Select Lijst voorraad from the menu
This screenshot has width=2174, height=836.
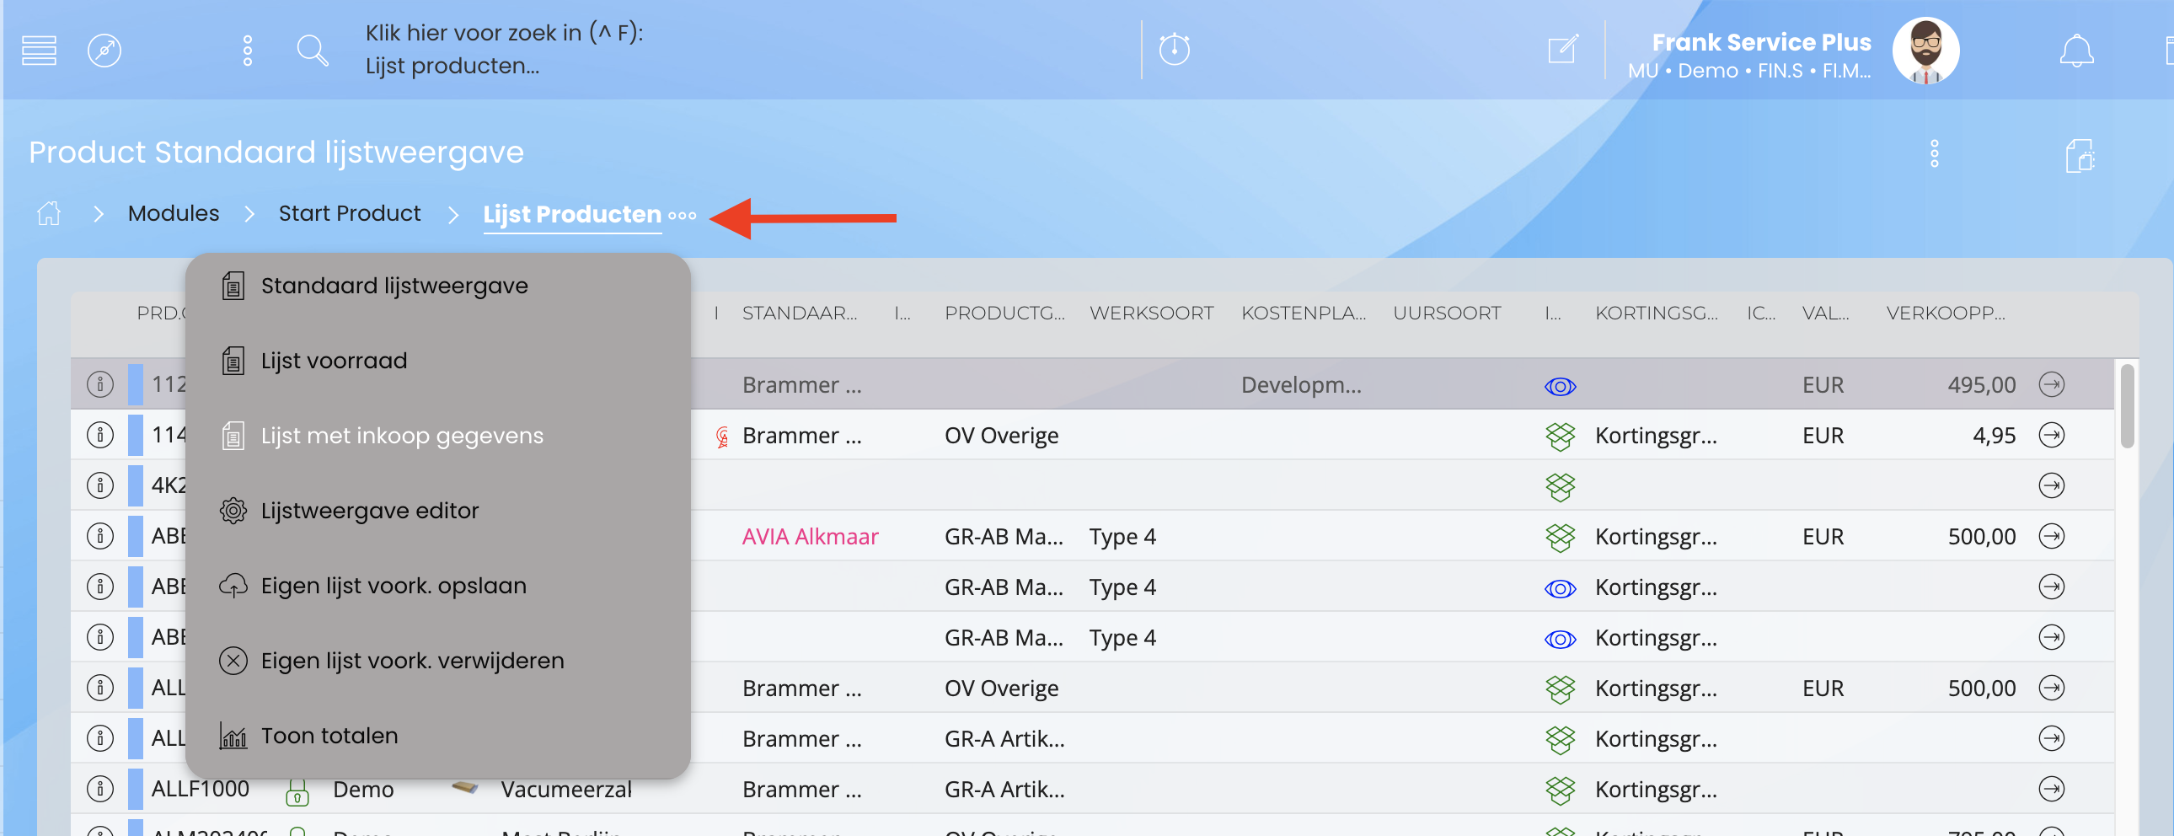pyautogui.click(x=334, y=361)
